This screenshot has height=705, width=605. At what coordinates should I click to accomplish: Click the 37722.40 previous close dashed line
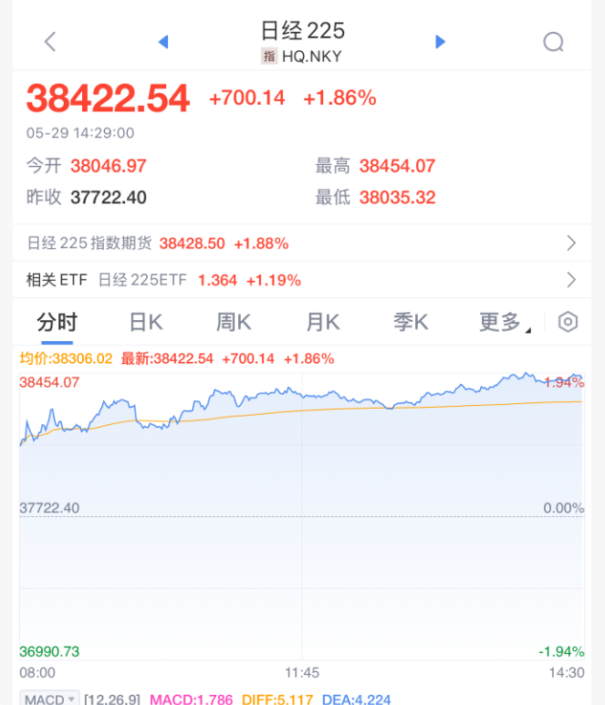pos(301,516)
